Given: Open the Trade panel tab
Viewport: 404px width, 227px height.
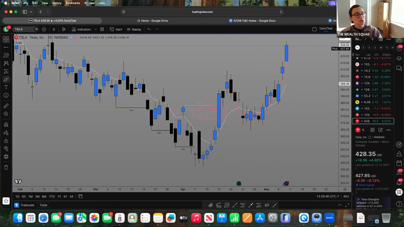Looking at the screenshot, I should click(43, 205).
